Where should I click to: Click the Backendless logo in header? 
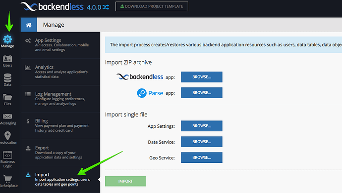pos(53,7)
